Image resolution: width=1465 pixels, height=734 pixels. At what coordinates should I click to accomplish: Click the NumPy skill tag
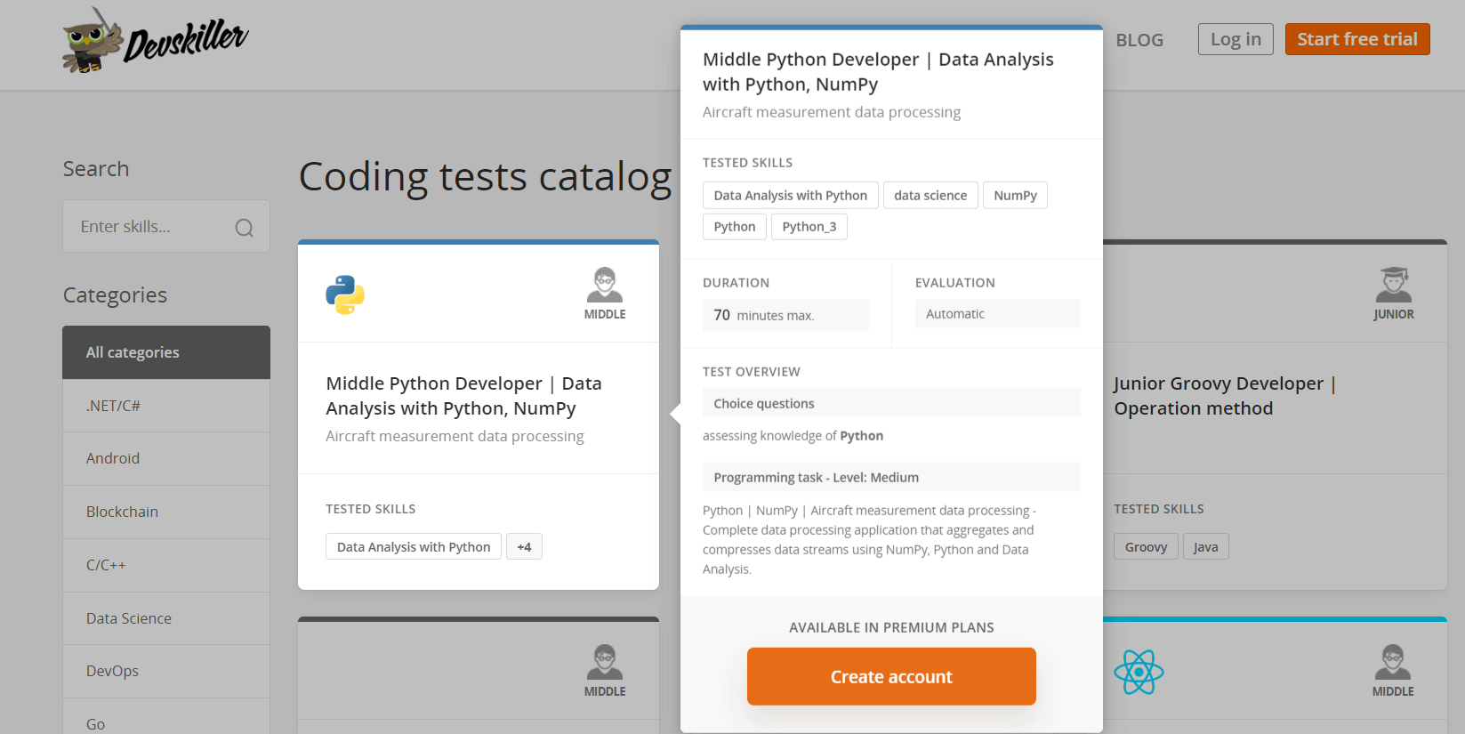click(1015, 195)
